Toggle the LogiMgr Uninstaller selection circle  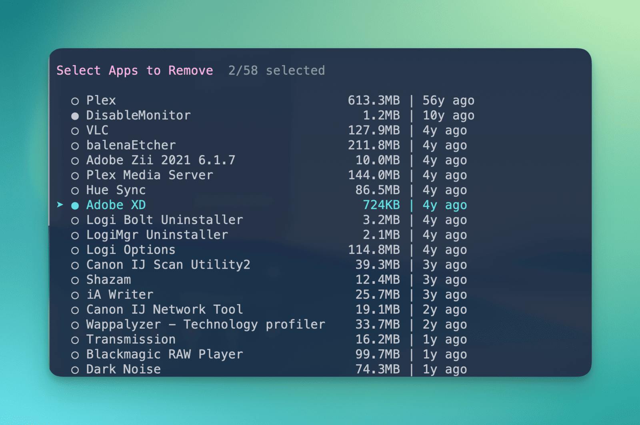point(75,235)
